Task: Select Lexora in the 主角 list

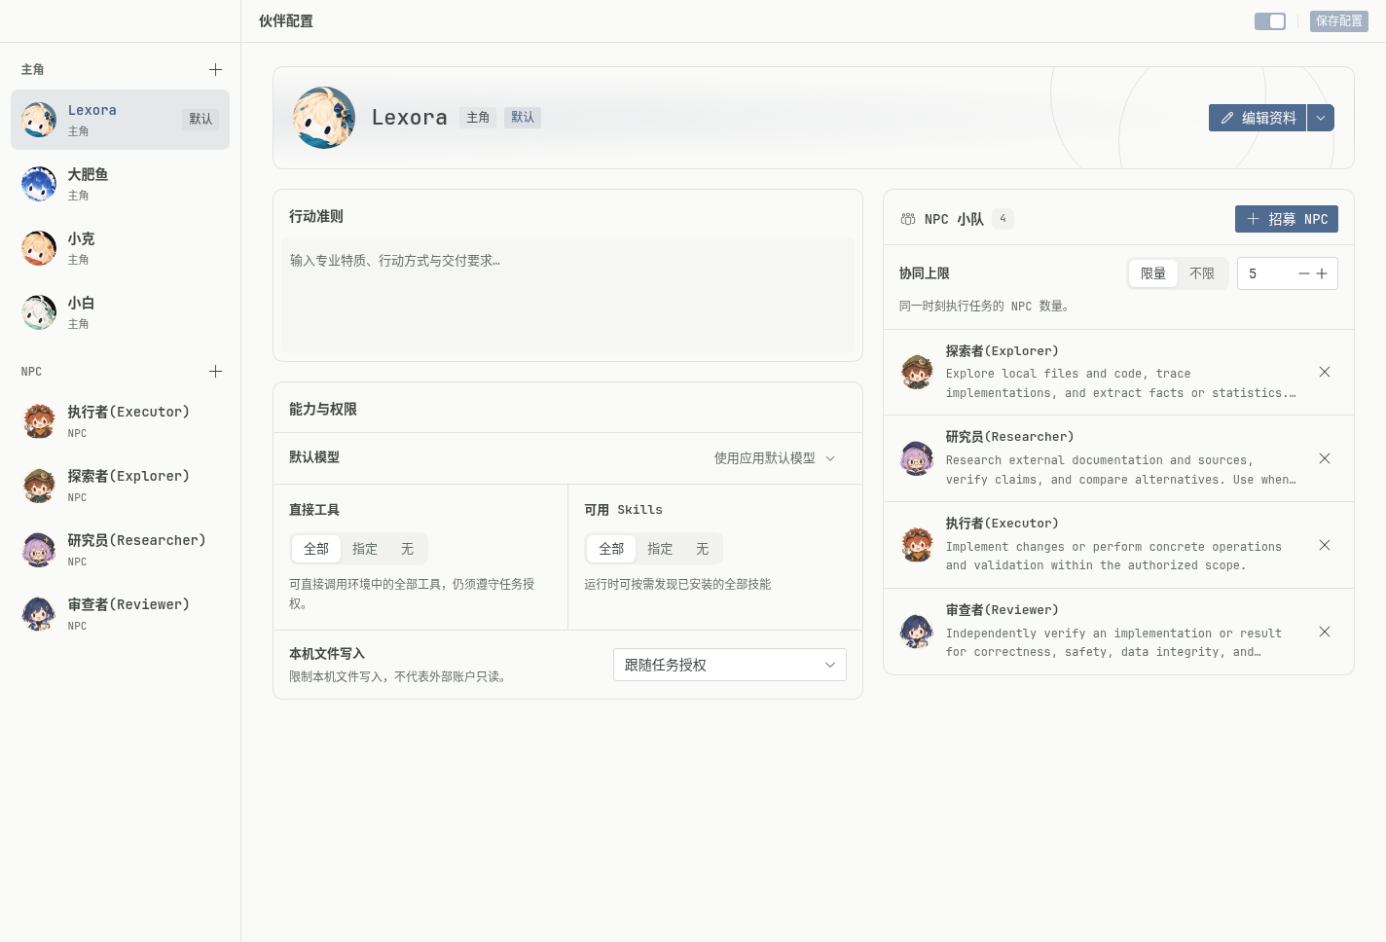Action: point(120,120)
